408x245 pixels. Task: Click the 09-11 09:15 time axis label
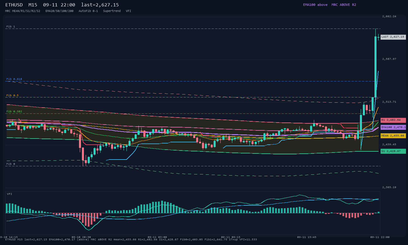pyautogui.click(x=231, y=237)
